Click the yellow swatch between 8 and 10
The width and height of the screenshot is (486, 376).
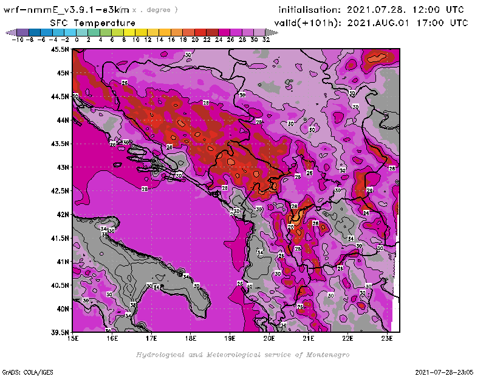coord(129,32)
